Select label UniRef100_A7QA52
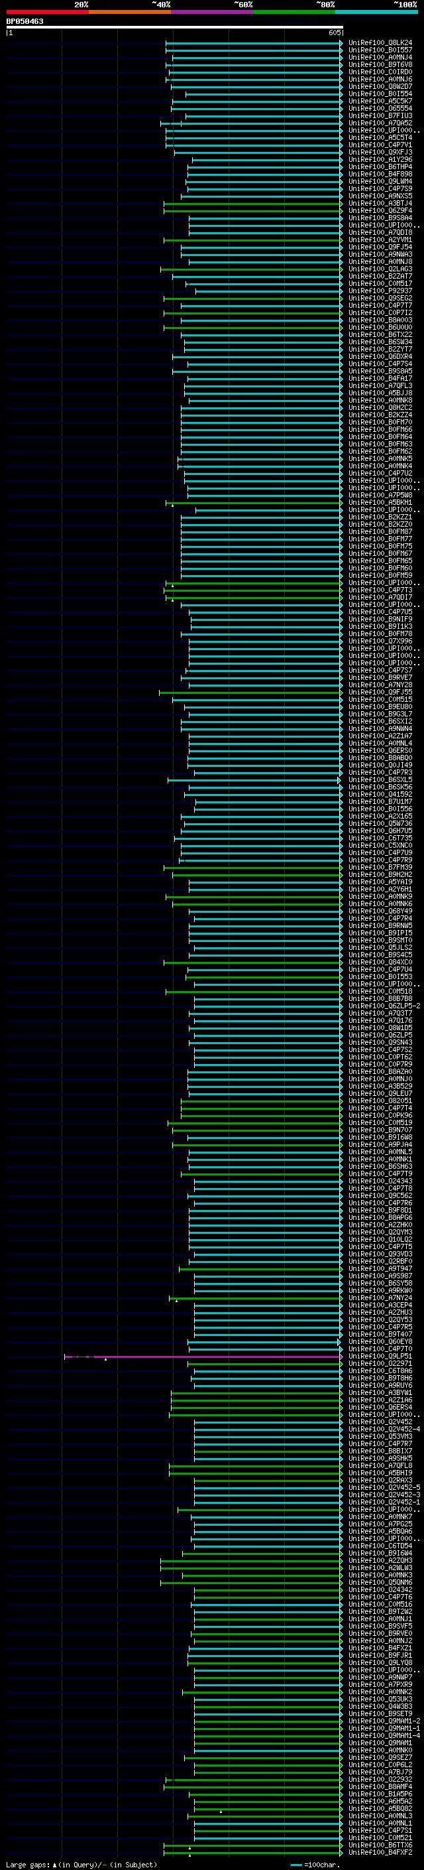424x1870 pixels. [380, 123]
